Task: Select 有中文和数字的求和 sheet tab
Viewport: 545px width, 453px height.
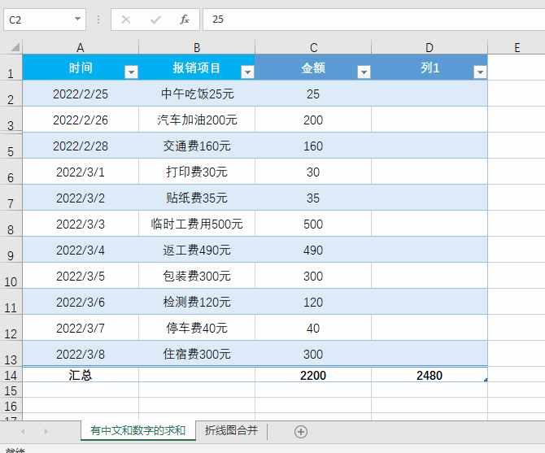Action: click(x=138, y=431)
